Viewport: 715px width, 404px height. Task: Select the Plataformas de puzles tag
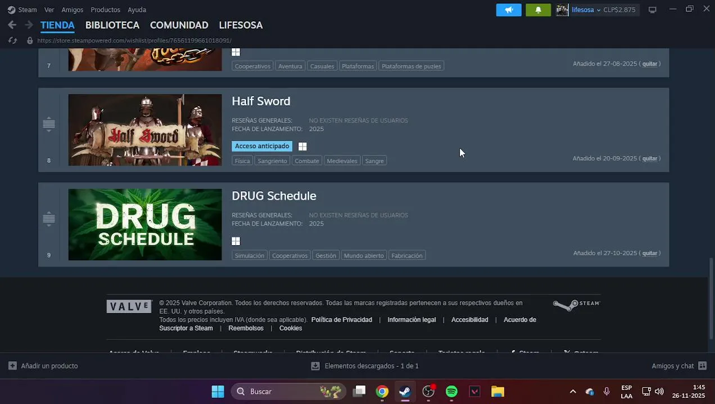coord(411,66)
